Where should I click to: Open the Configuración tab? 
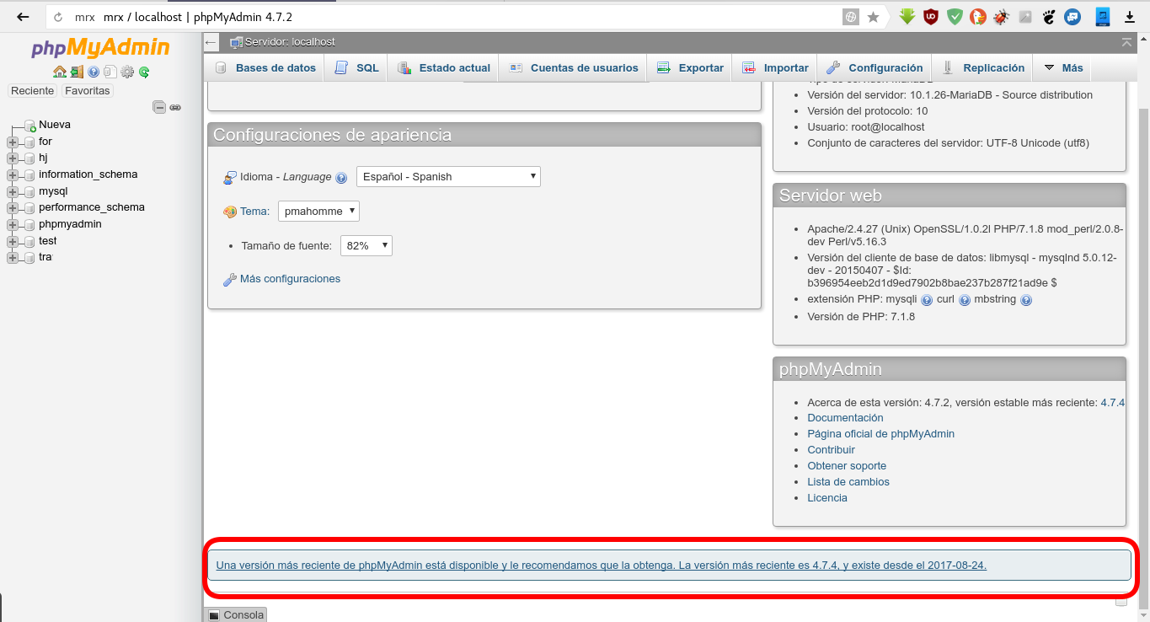[x=875, y=68]
